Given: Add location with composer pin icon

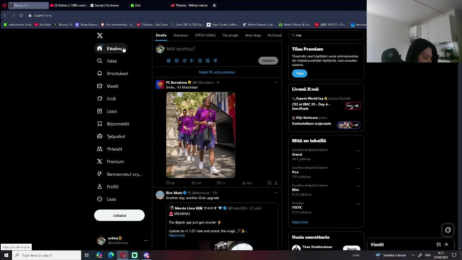Looking at the screenshot, I should 215,61.
